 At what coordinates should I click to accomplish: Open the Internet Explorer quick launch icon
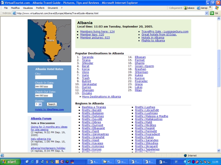[32, 162]
